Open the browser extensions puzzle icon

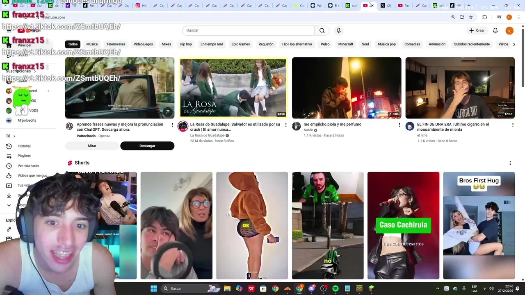(x=484, y=17)
